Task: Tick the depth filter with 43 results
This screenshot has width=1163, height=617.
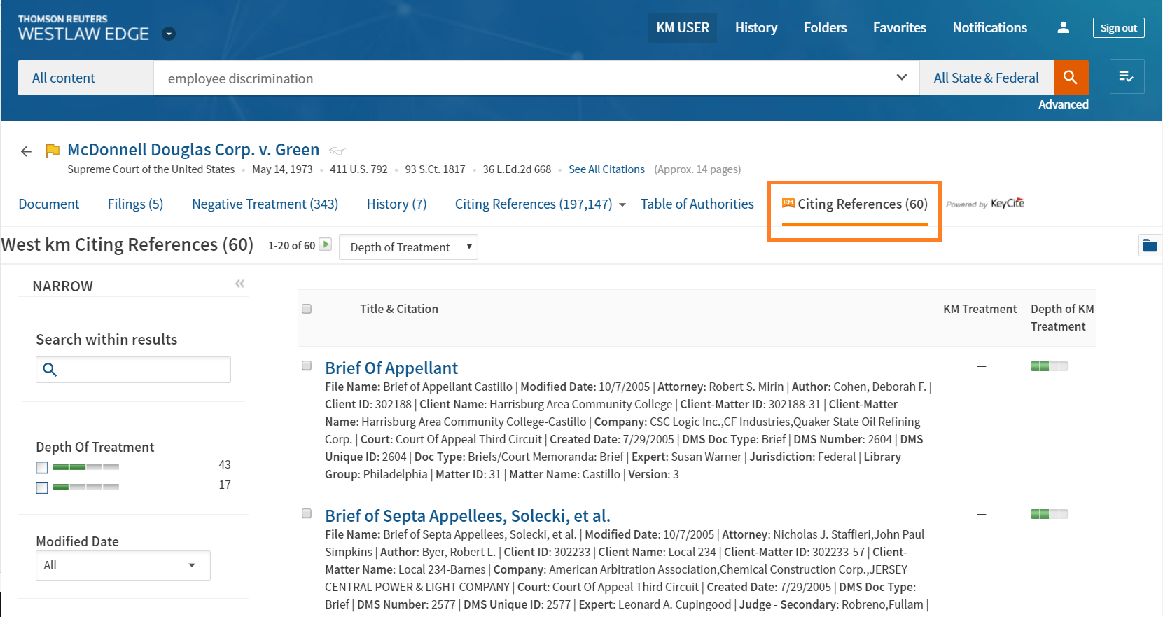Action: pos(42,467)
